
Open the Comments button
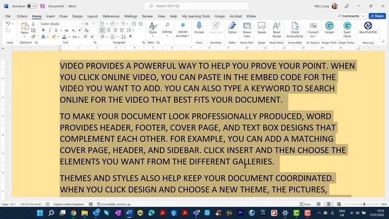(351, 16)
